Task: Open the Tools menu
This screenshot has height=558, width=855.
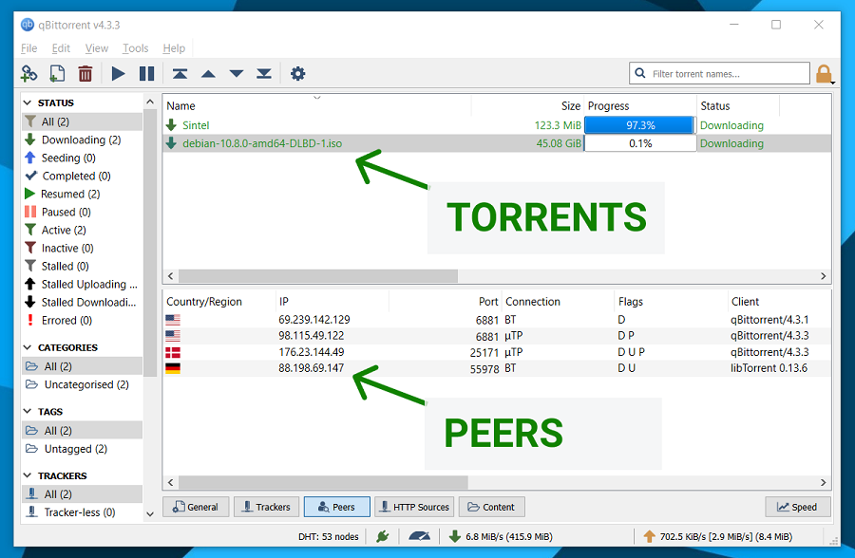Action: [x=135, y=48]
